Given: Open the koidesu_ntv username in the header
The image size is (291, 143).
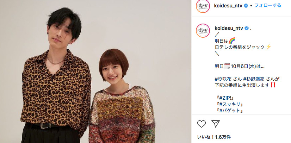Looking at the screenshot, I should click(228, 6).
